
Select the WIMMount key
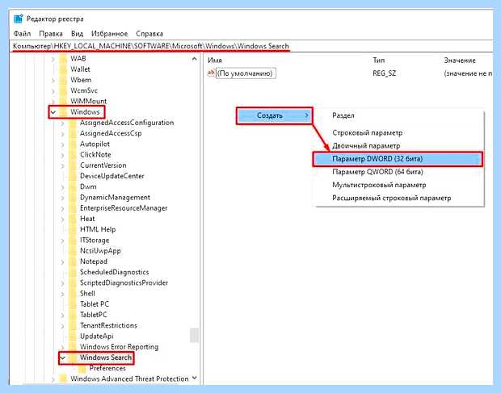pyautogui.click(x=89, y=102)
